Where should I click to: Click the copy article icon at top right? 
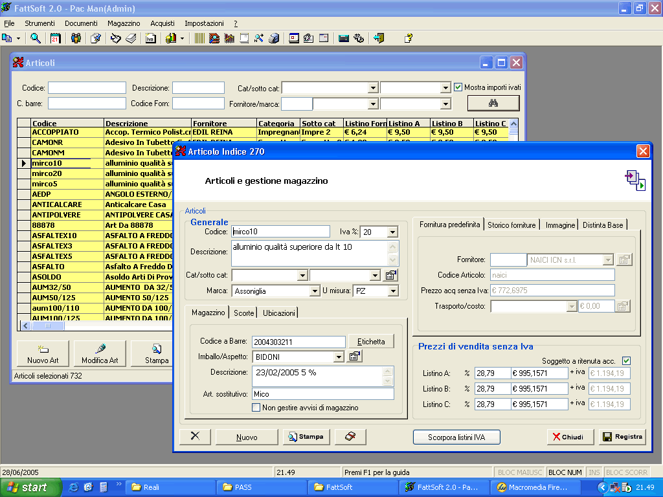click(x=635, y=181)
